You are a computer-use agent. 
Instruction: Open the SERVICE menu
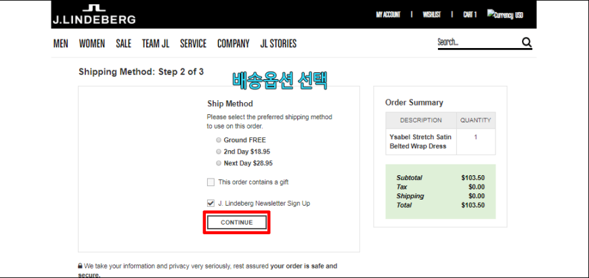coord(193,44)
